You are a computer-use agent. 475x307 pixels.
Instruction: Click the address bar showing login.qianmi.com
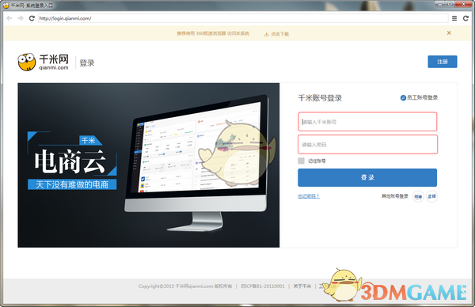tap(243, 18)
